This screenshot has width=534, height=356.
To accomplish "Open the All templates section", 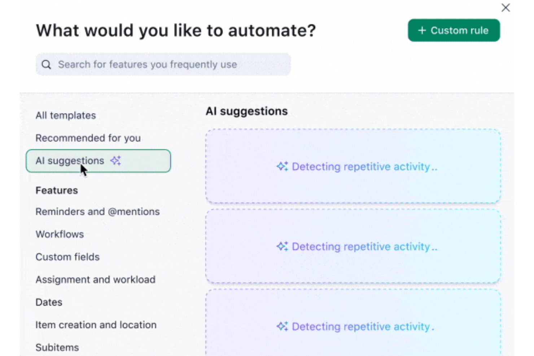I will pyautogui.click(x=65, y=115).
